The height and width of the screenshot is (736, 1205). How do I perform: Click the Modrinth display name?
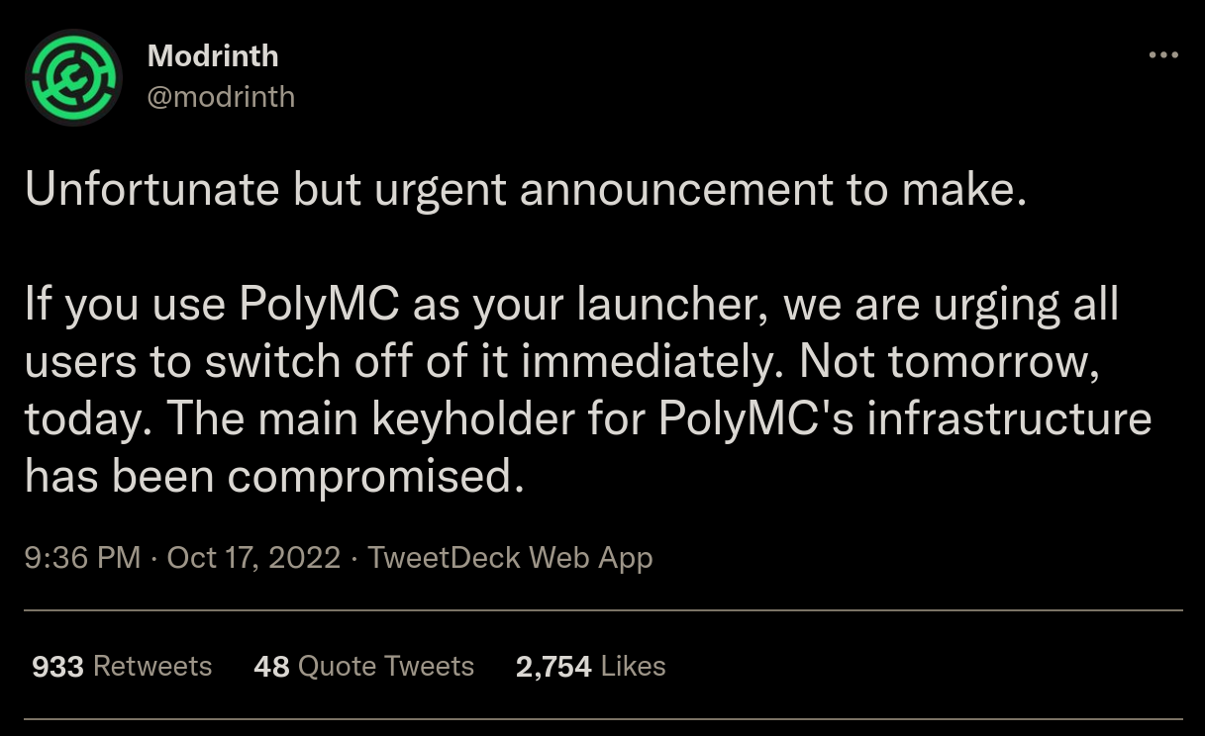213,55
